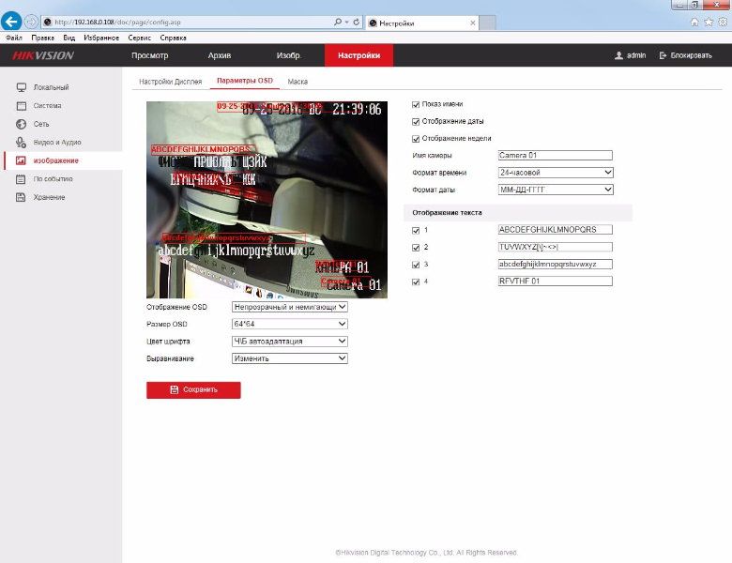
Task: Click the Hikvision logo
Action: coord(43,55)
